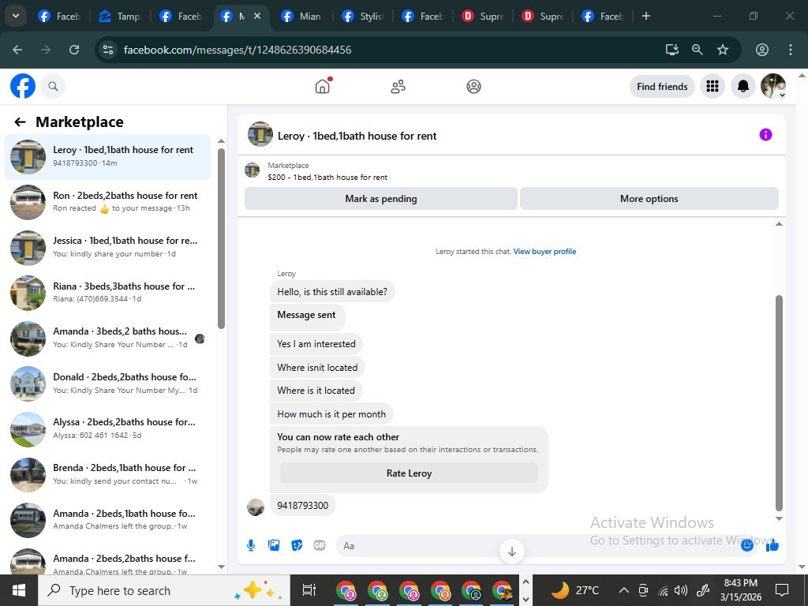Screen dimensions: 808x606
Task: Open the notifications bell
Action: pyautogui.click(x=743, y=86)
